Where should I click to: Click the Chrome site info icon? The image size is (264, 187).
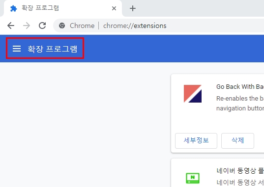[62, 26]
